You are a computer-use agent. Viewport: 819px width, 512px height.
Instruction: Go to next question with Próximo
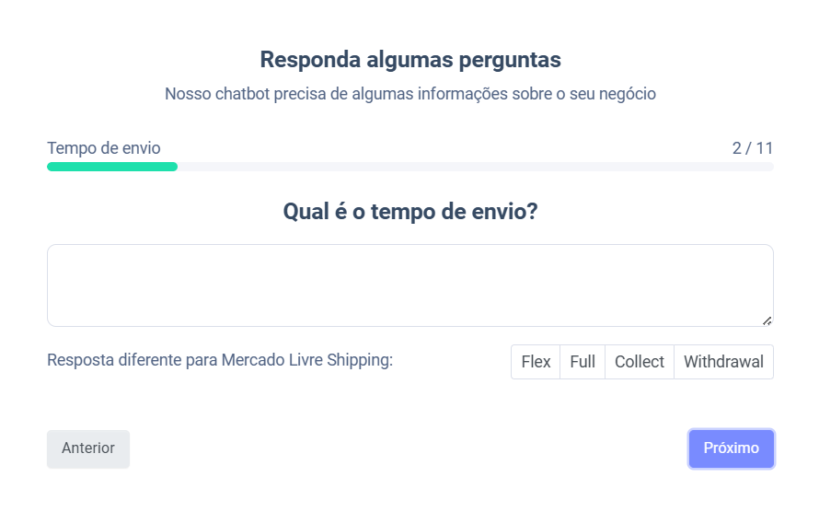(x=731, y=448)
